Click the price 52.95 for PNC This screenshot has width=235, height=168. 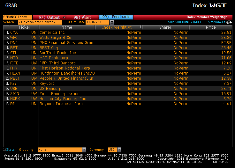click(226, 43)
